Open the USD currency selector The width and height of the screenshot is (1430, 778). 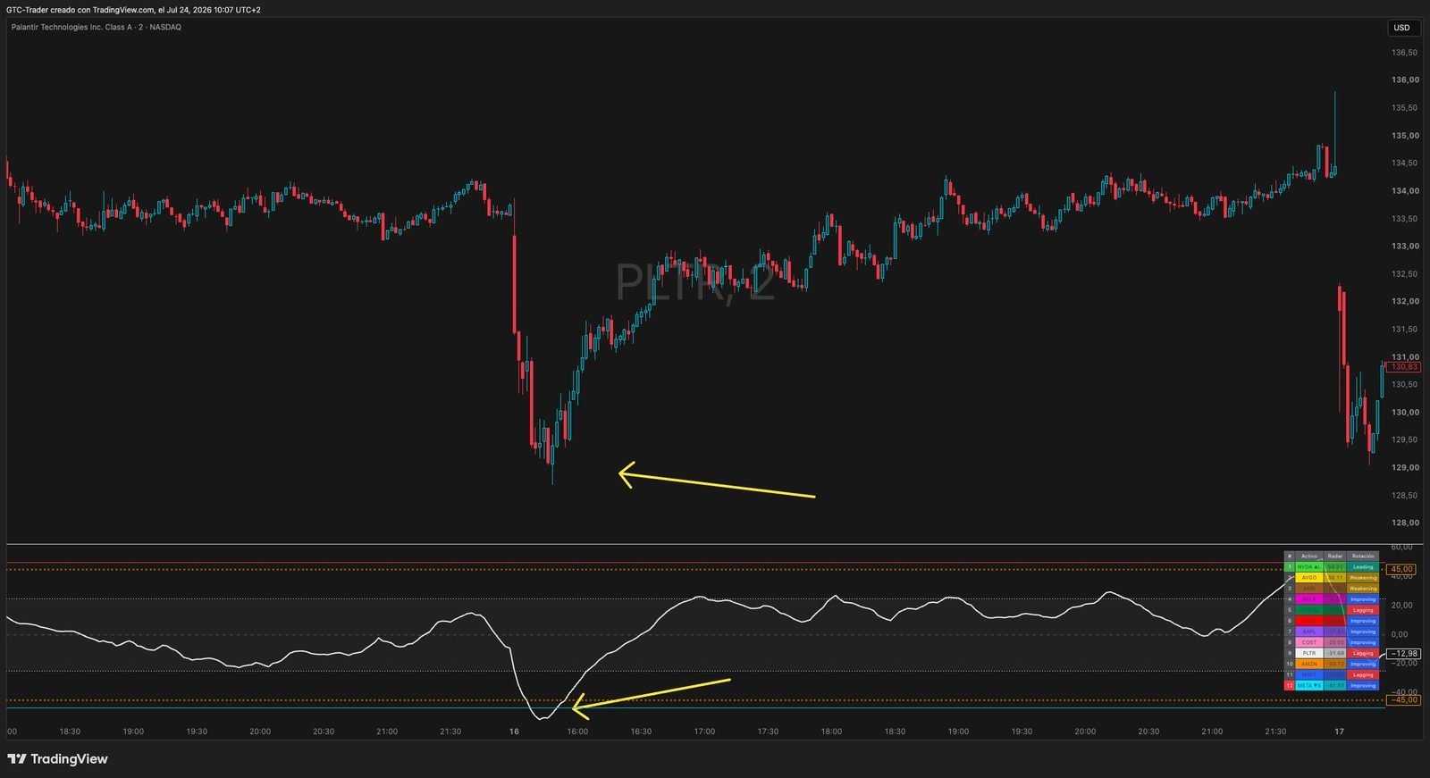coord(1403,28)
